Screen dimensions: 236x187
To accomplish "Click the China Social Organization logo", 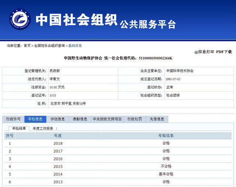I will [20, 19].
